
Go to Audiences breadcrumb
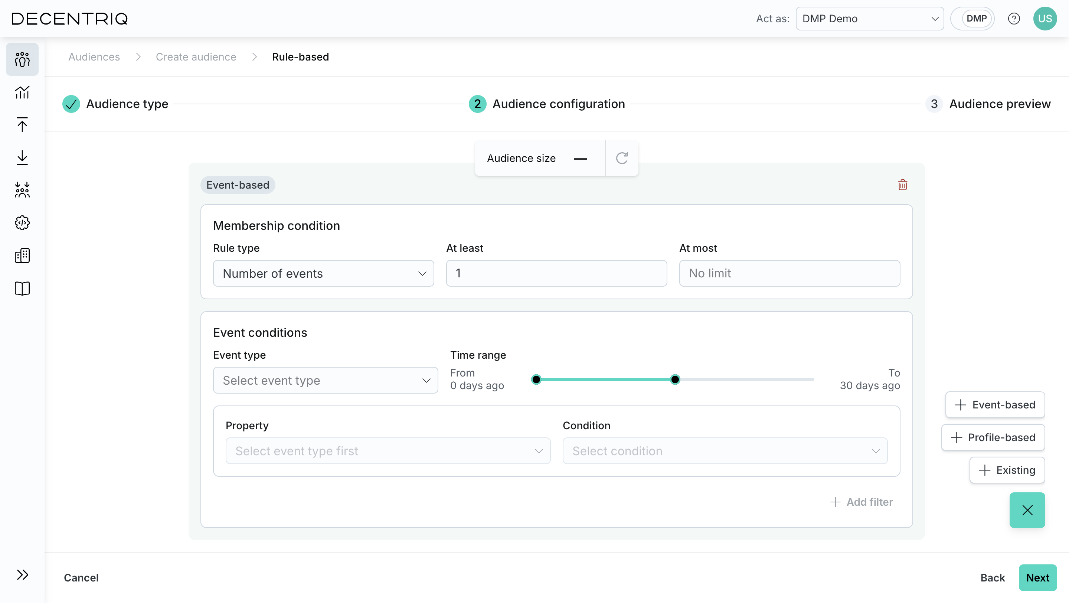(94, 57)
